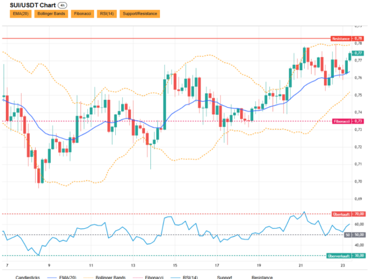This screenshot has height=279, width=369.
Task: Click the 4h timeframe badge
Action: pos(62,5)
